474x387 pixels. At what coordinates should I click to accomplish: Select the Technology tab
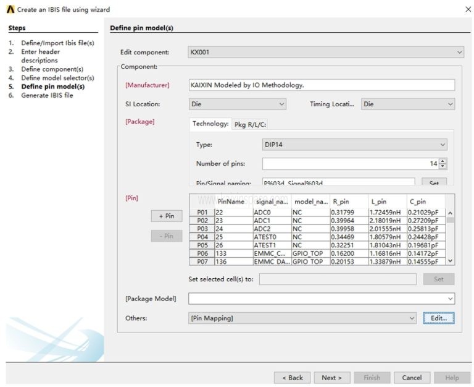[210, 124]
